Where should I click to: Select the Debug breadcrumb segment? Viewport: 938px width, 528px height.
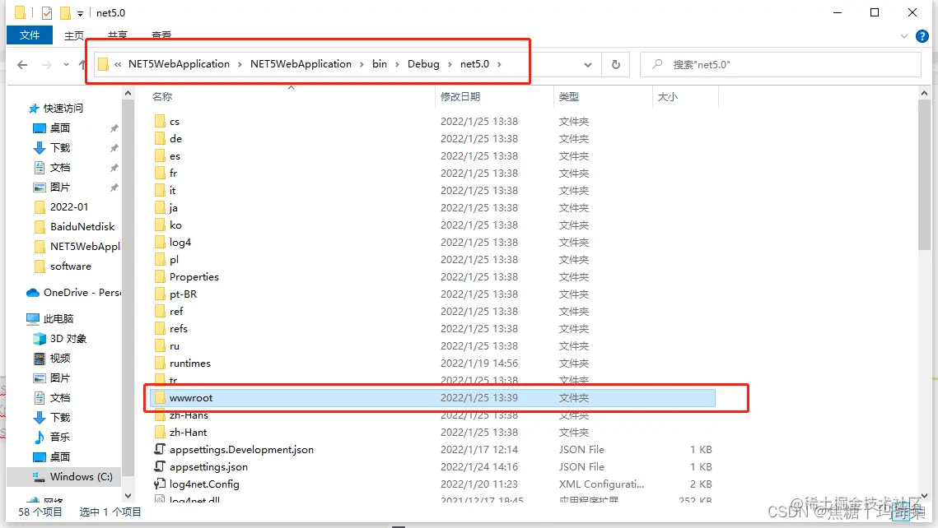click(x=423, y=64)
